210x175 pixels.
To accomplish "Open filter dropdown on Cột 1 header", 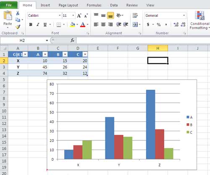I will coord(25,54).
